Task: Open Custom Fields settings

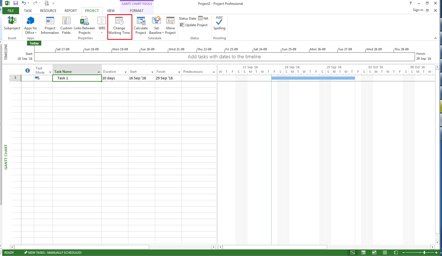Action: click(x=66, y=25)
